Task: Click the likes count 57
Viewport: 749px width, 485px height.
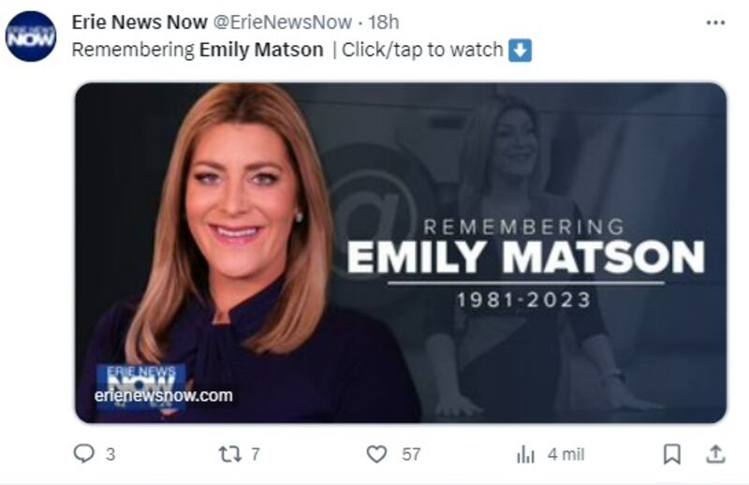Action: pos(411,454)
